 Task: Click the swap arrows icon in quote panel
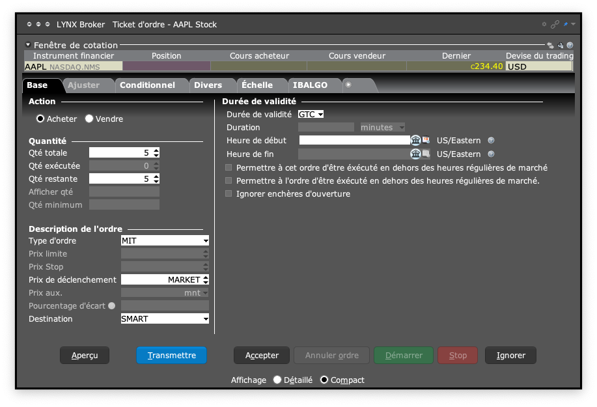(550, 46)
